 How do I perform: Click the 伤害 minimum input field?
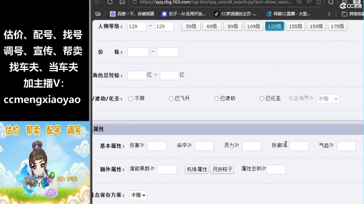(x=157, y=146)
